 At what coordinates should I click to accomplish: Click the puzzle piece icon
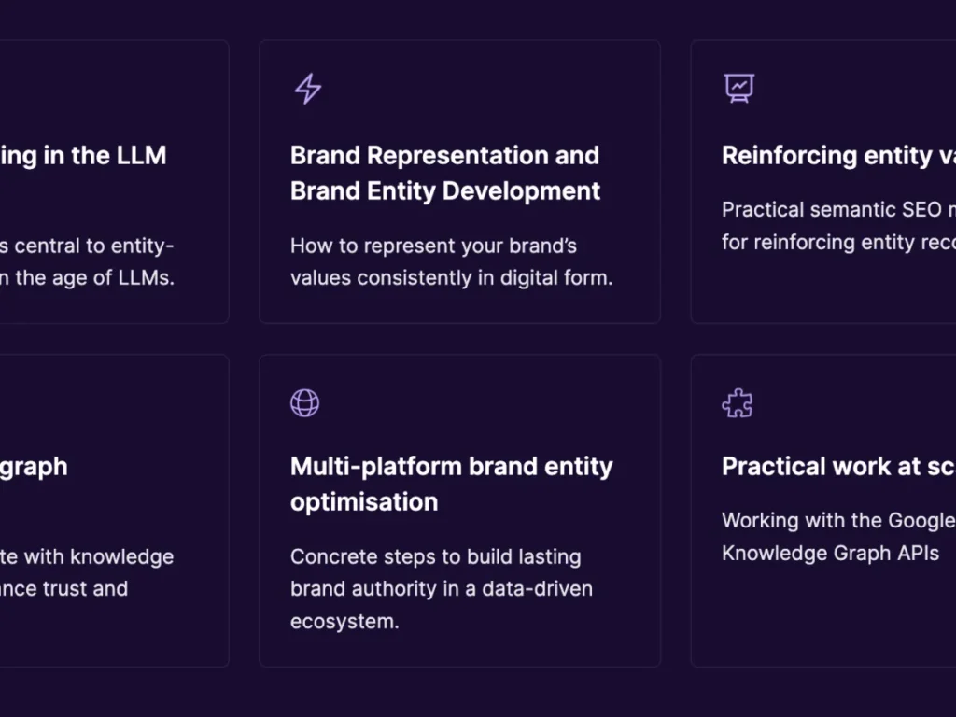click(738, 403)
